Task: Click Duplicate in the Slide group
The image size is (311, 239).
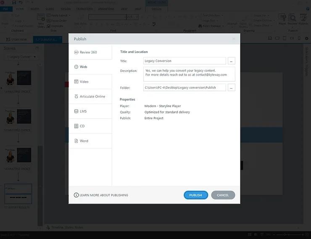Action: pyautogui.click(x=55, y=26)
